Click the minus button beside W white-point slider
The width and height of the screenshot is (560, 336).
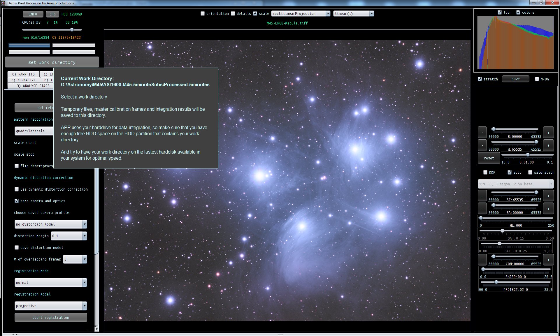click(482, 145)
